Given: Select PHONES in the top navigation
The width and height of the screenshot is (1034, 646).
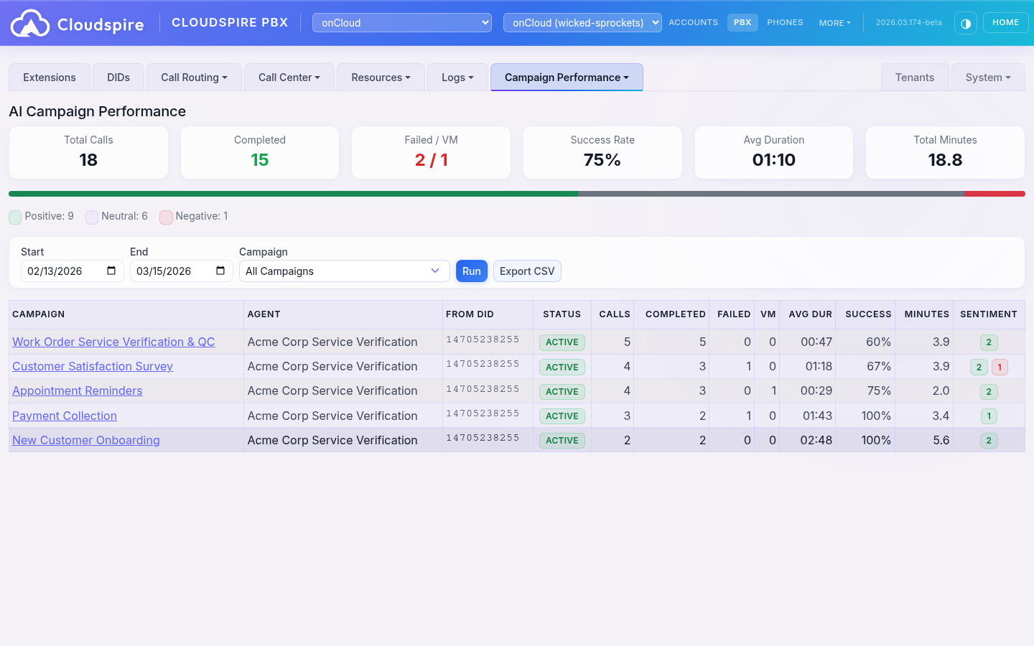Looking at the screenshot, I should click(785, 22).
